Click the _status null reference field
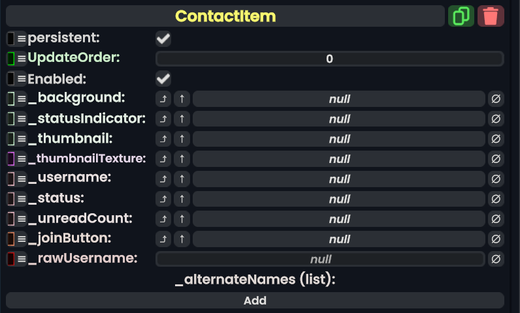Screen dimensions: 520x313 339,199
